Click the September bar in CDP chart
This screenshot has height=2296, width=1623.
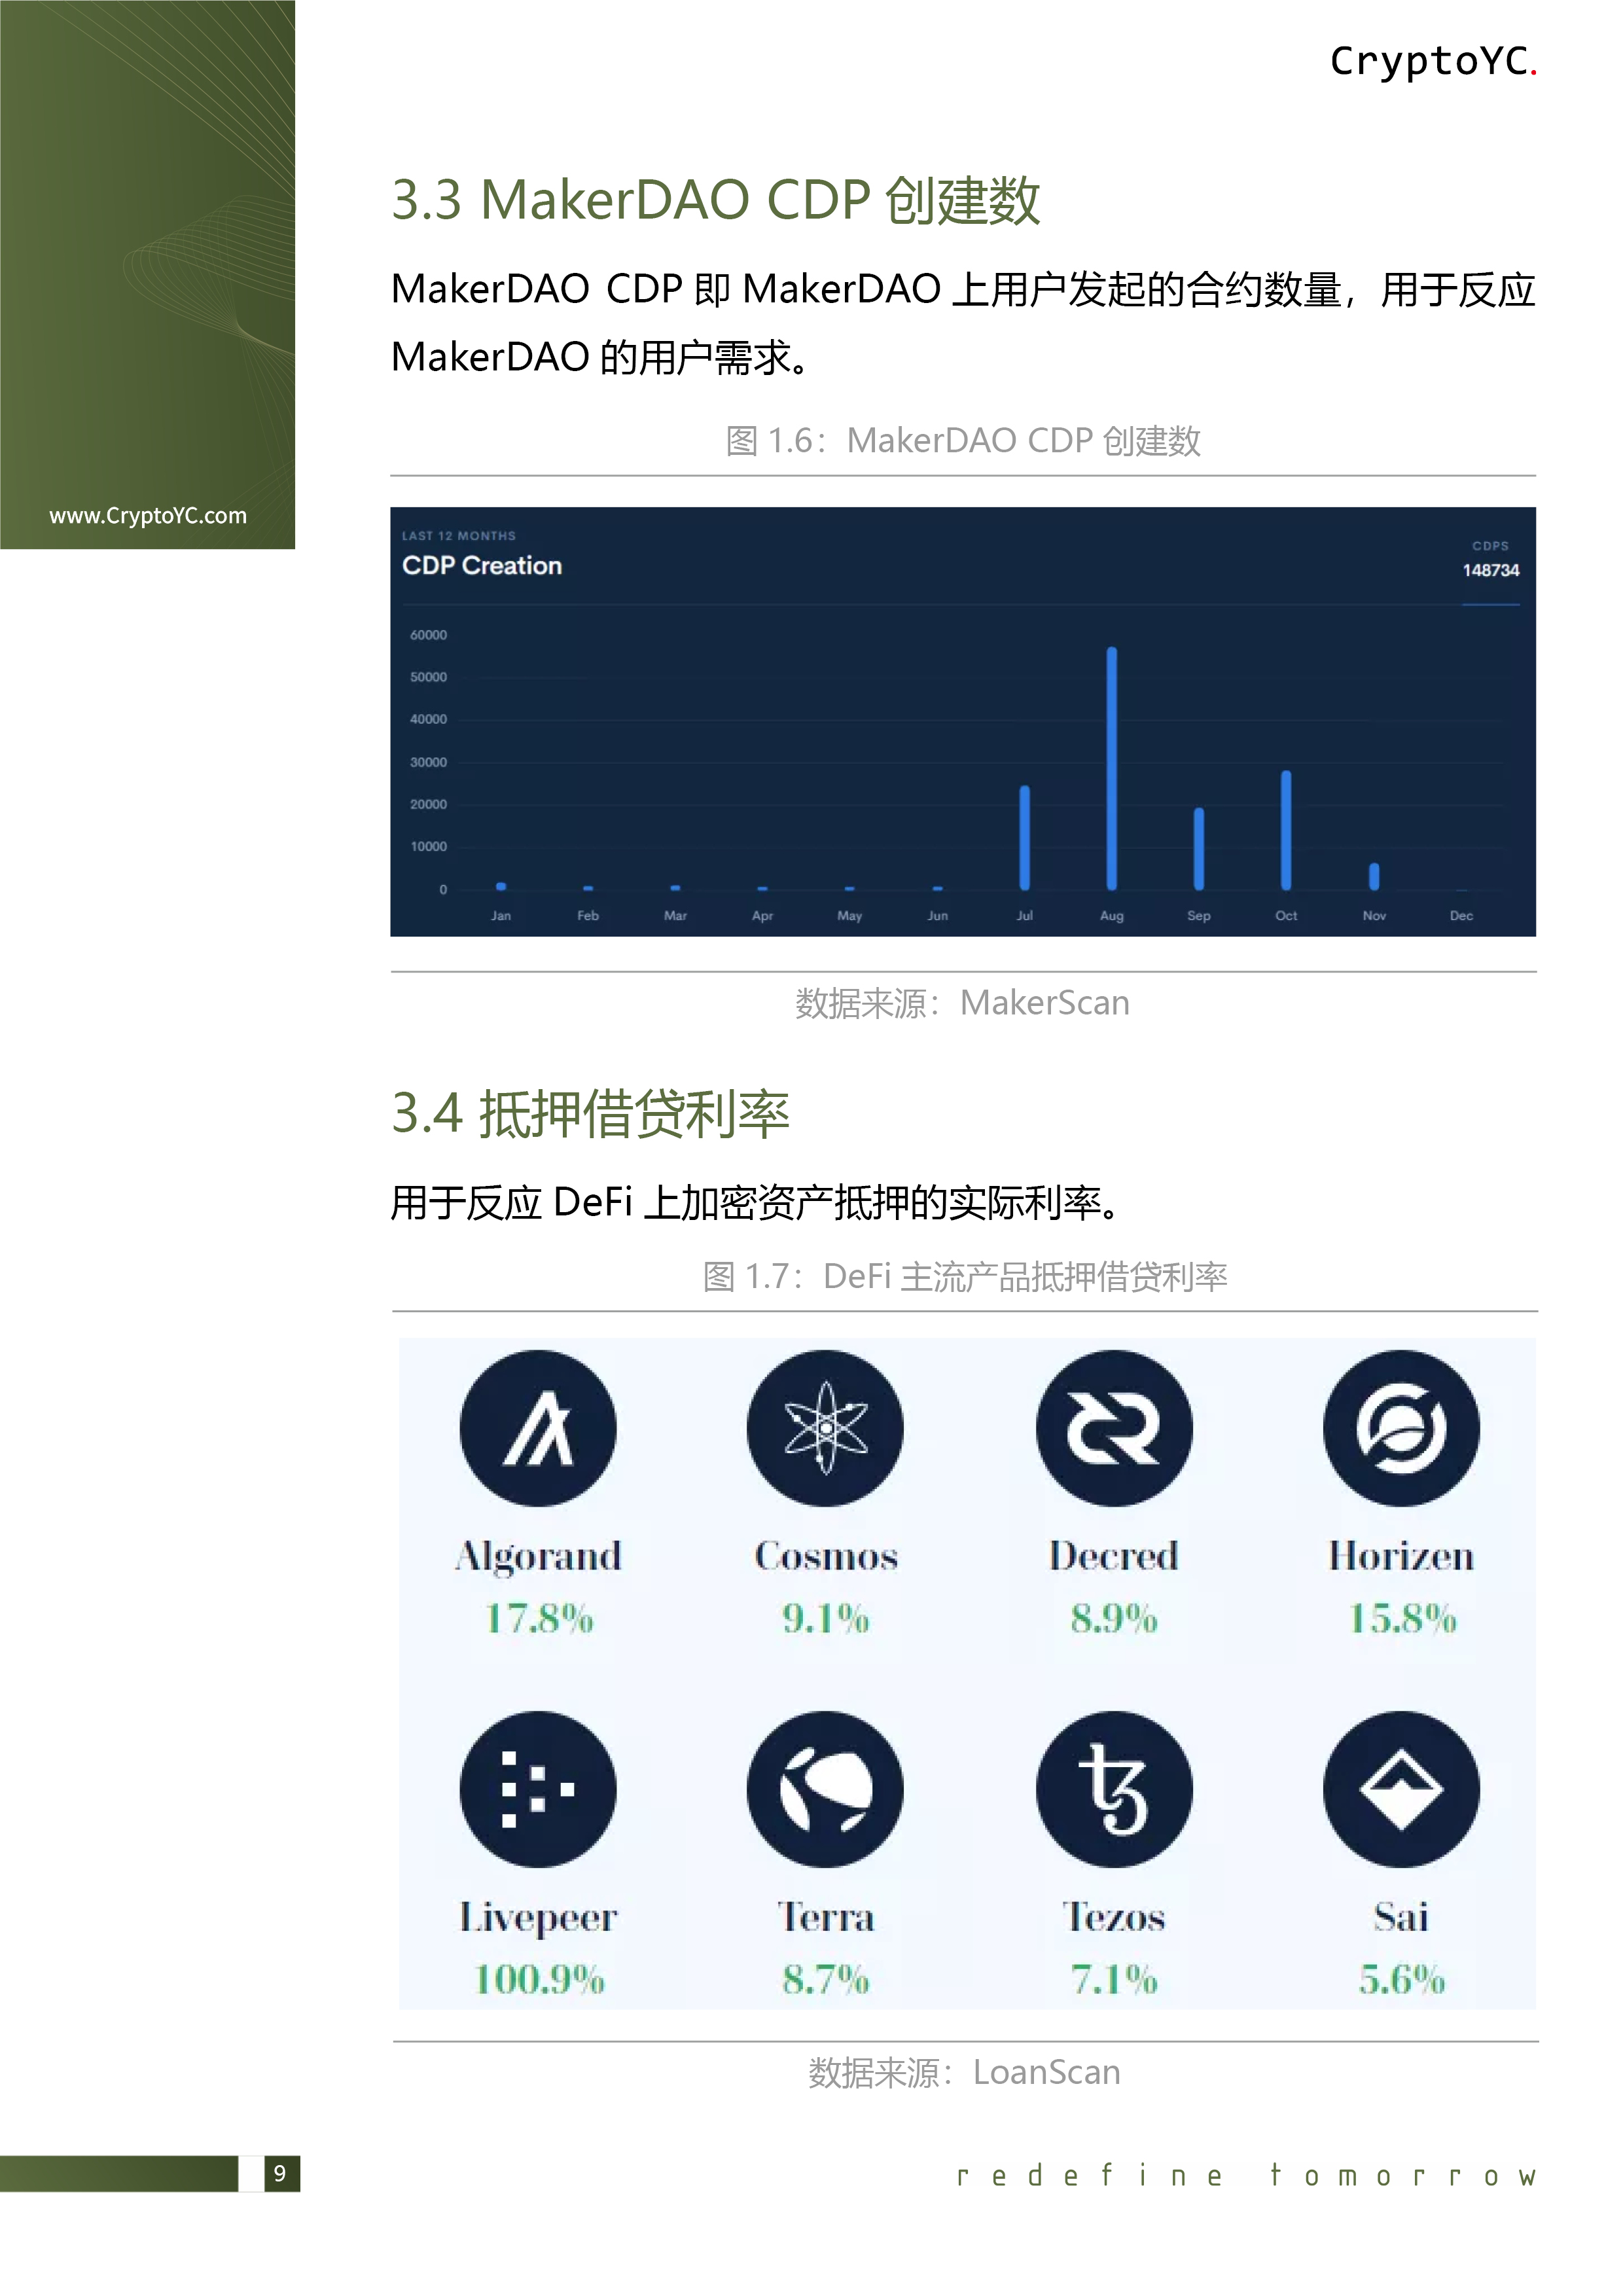tap(1199, 848)
